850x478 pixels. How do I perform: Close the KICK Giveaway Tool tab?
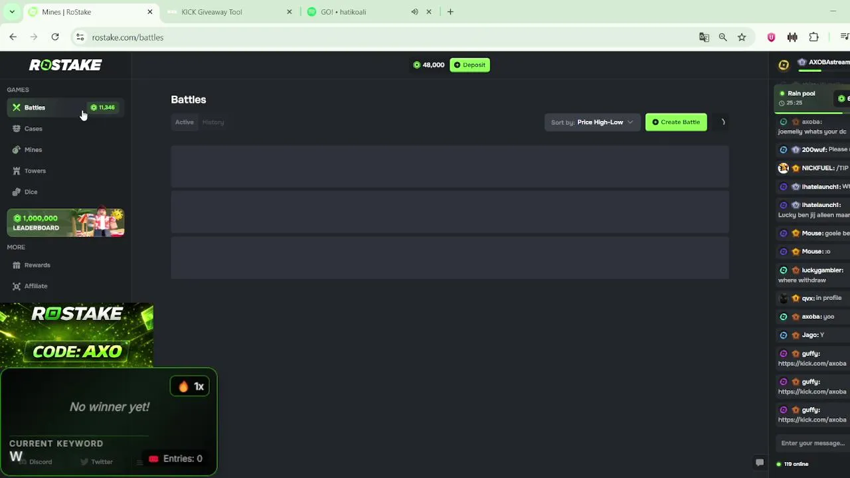pos(290,12)
